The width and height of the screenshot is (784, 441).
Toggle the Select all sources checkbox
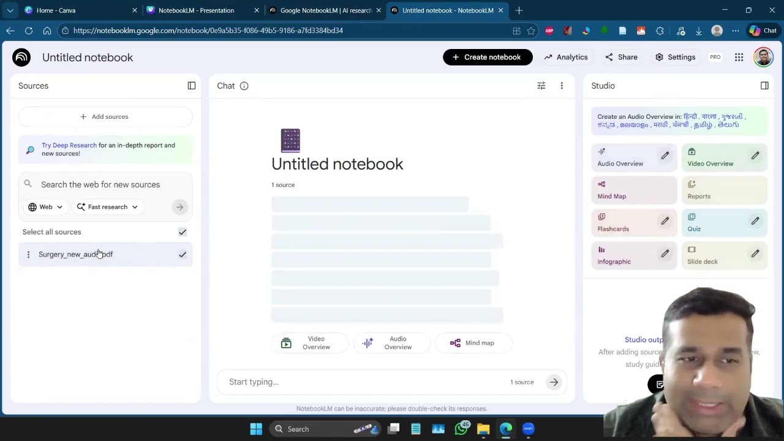click(x=183, y=232)
